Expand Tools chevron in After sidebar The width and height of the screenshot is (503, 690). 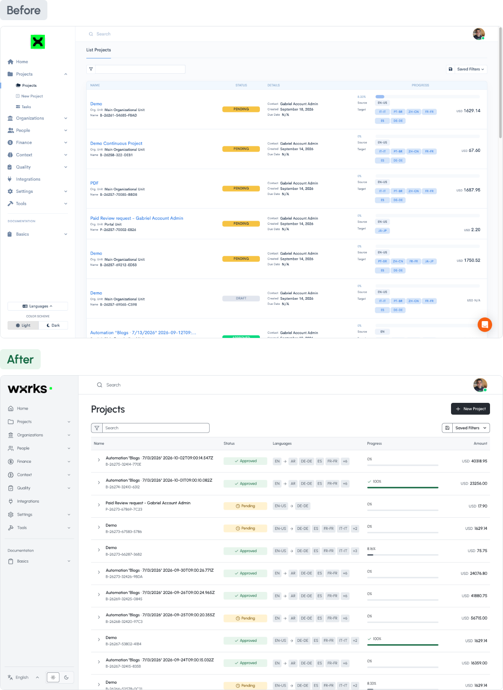(x=69, y=528)
